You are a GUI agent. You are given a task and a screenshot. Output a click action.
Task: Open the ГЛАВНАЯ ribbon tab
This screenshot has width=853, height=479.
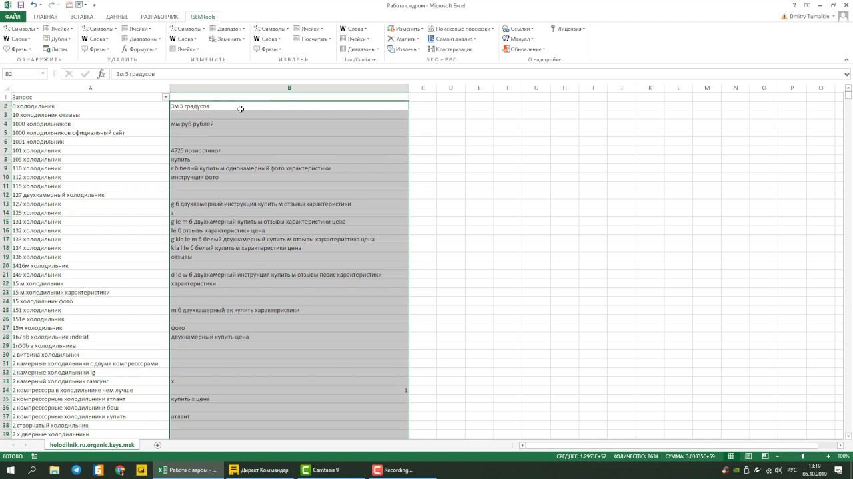pyautogui.click(x=45, y=17)
